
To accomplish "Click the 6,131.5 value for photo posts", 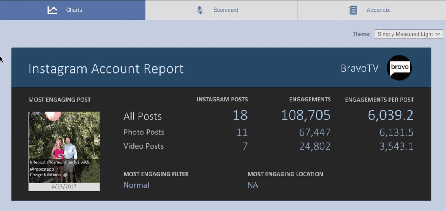I will point(396,133).
